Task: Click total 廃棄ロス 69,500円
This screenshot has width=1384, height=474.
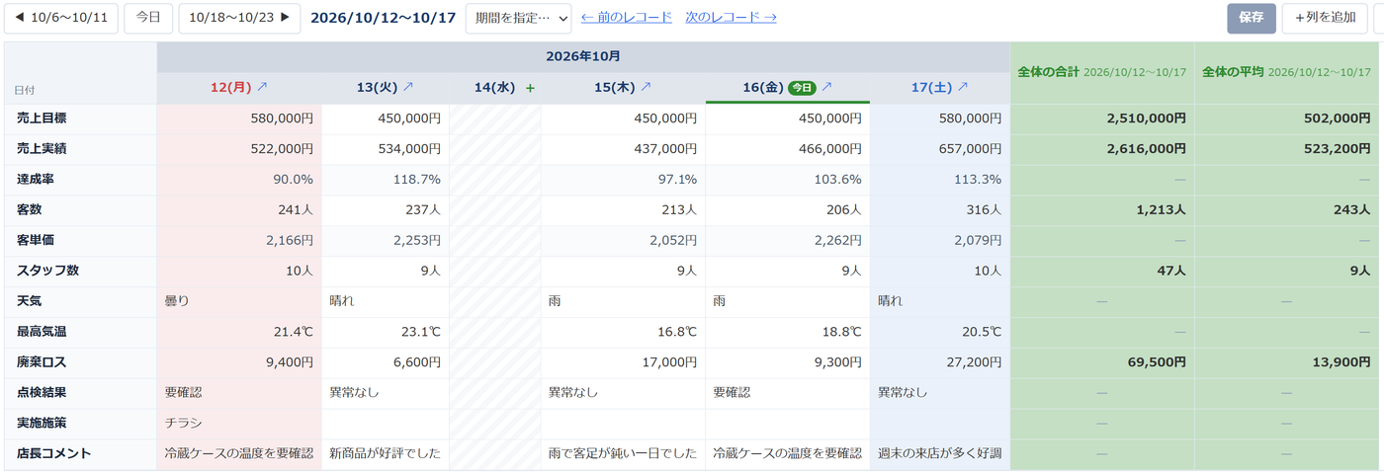Action: click(x=1102, y=362)
